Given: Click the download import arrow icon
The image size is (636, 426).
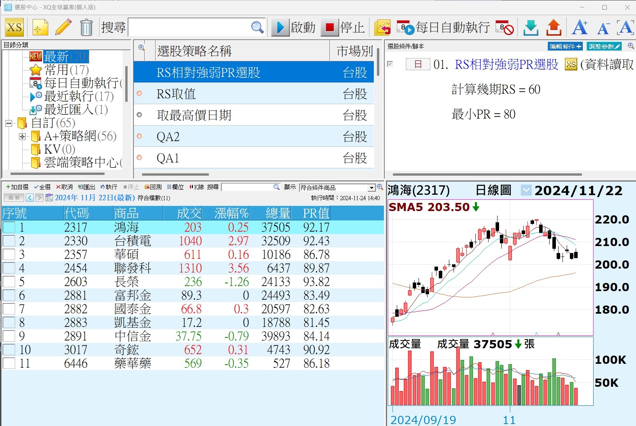Looking at the screenshot, I should pos(531,28).
